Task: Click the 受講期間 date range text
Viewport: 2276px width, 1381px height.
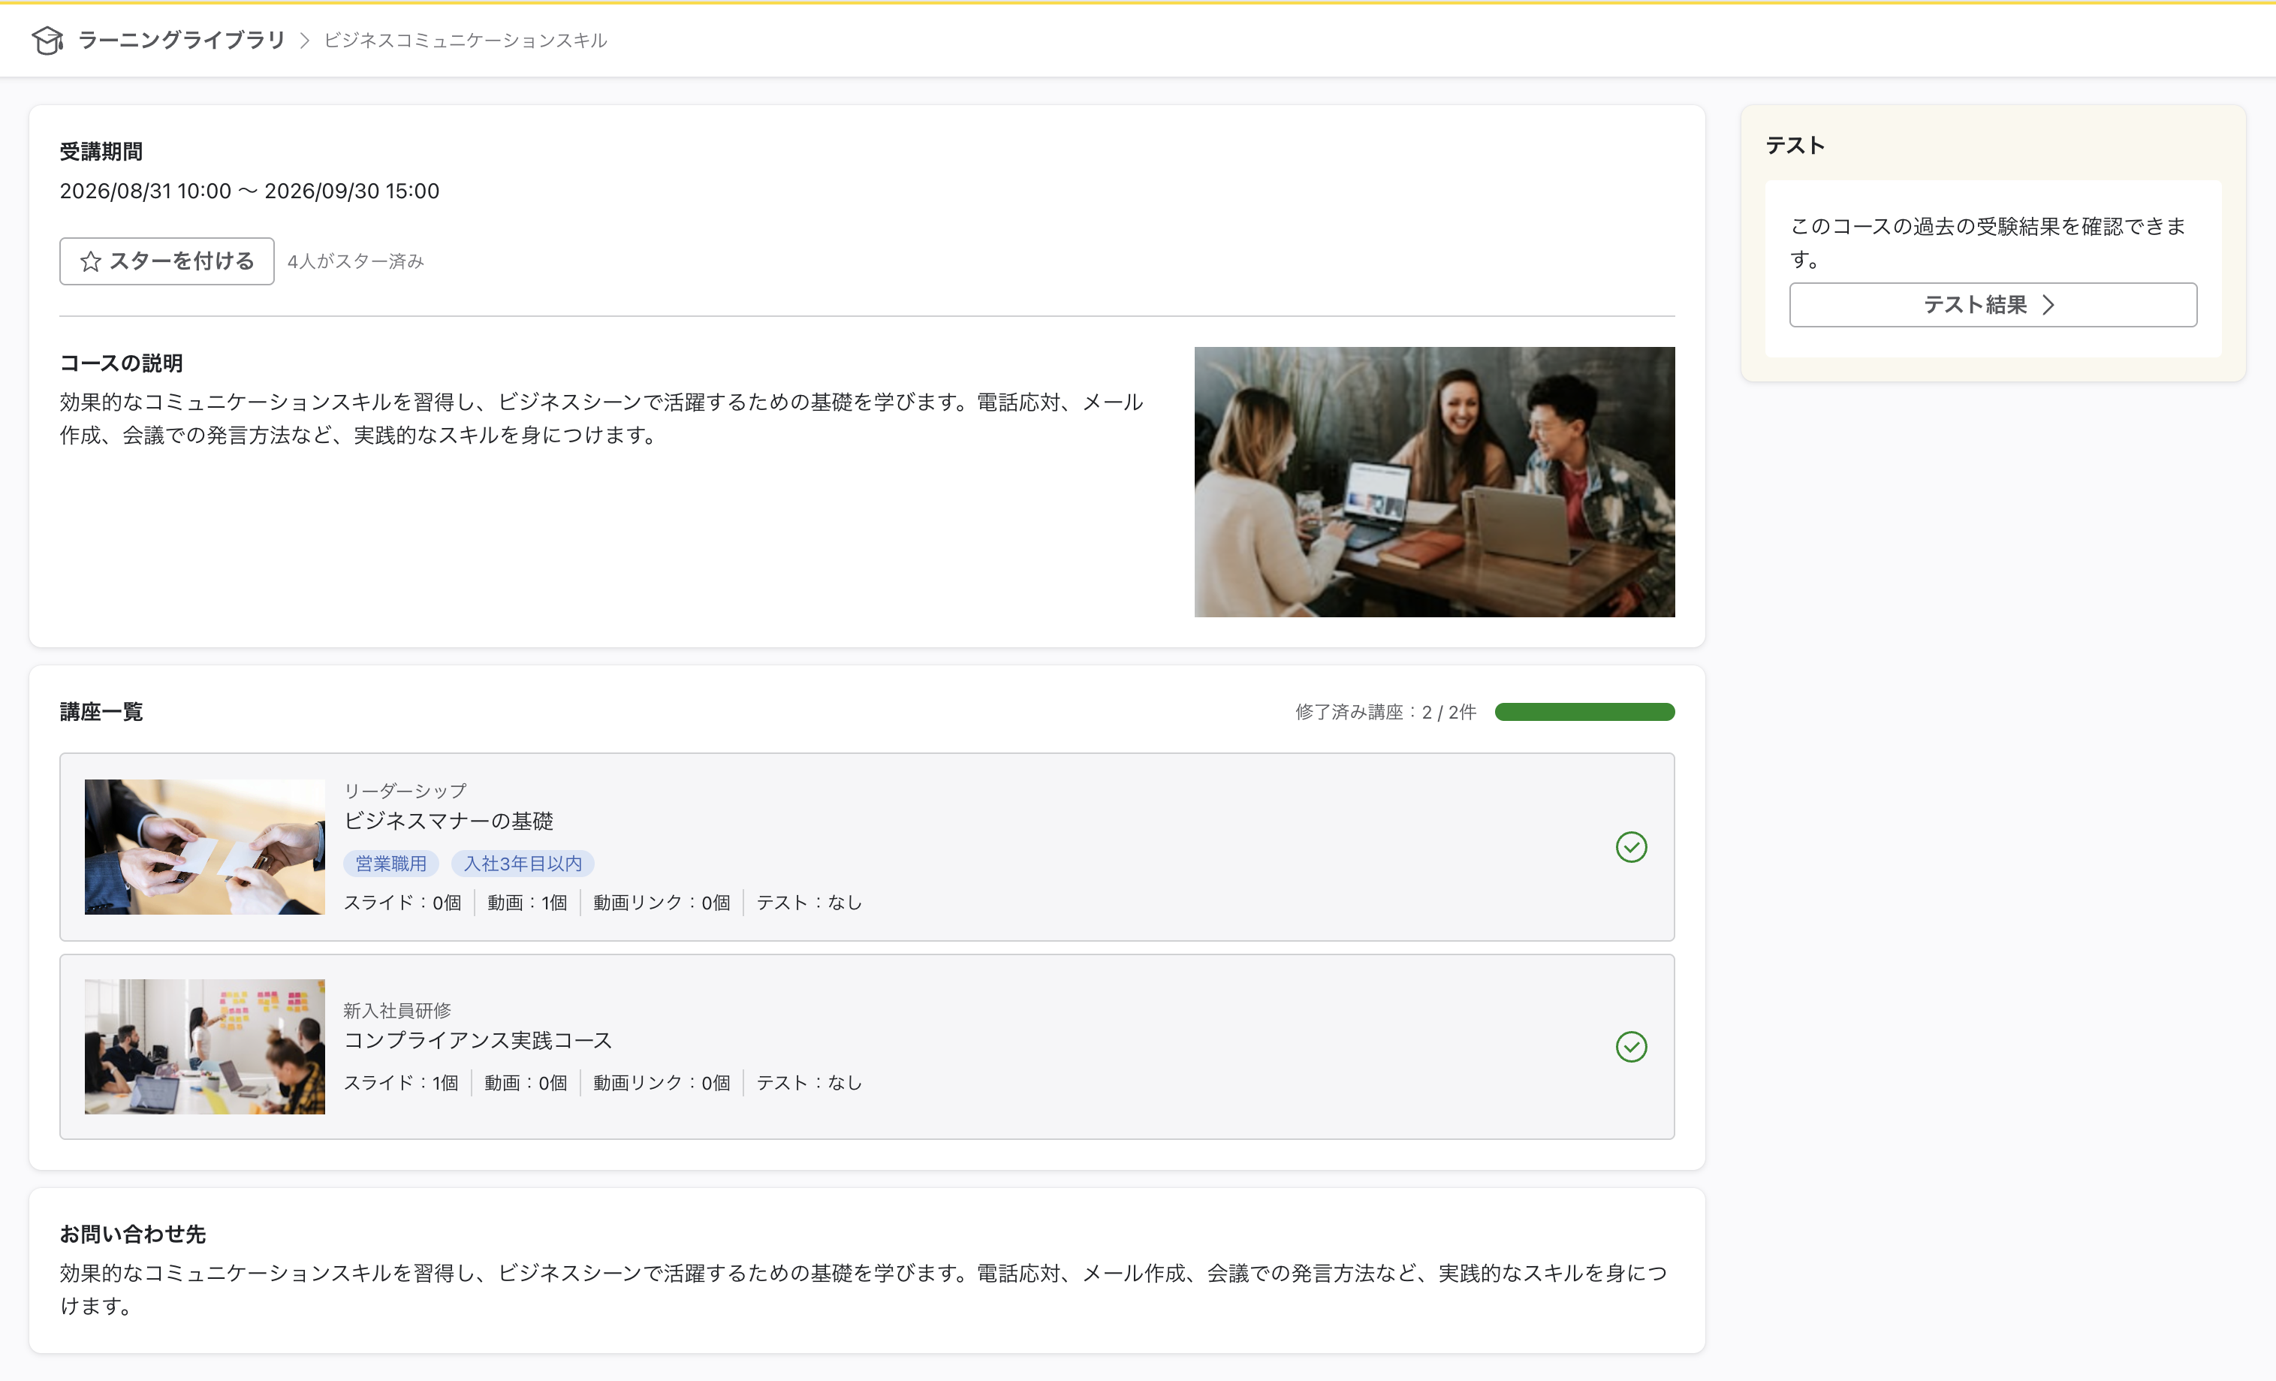Action: click(249, 191)
